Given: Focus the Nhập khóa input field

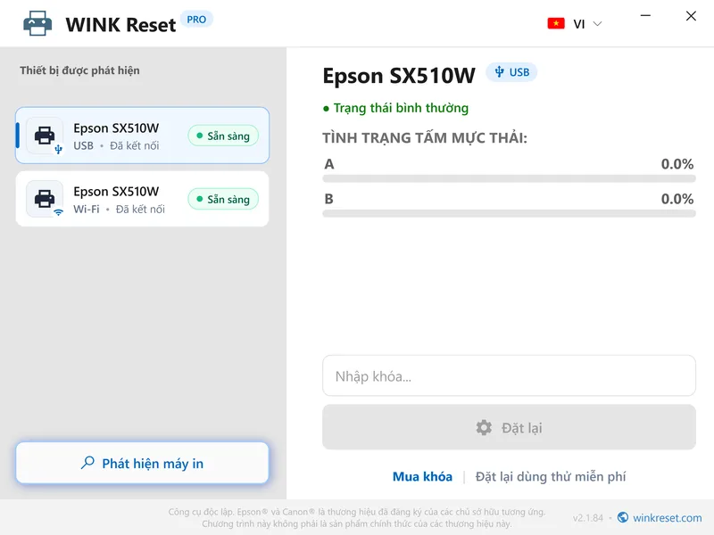Looking at the screenshot, I should [509, 375].
